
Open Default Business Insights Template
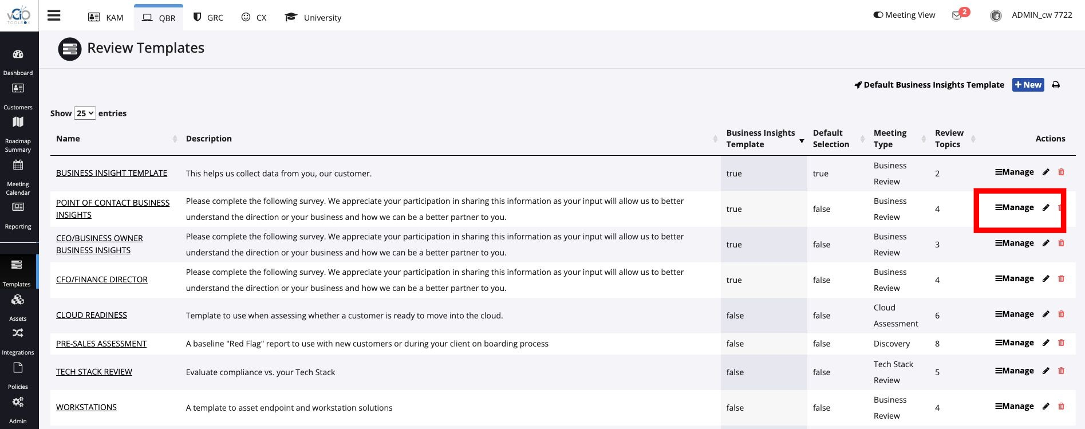[x=929, y=85]
